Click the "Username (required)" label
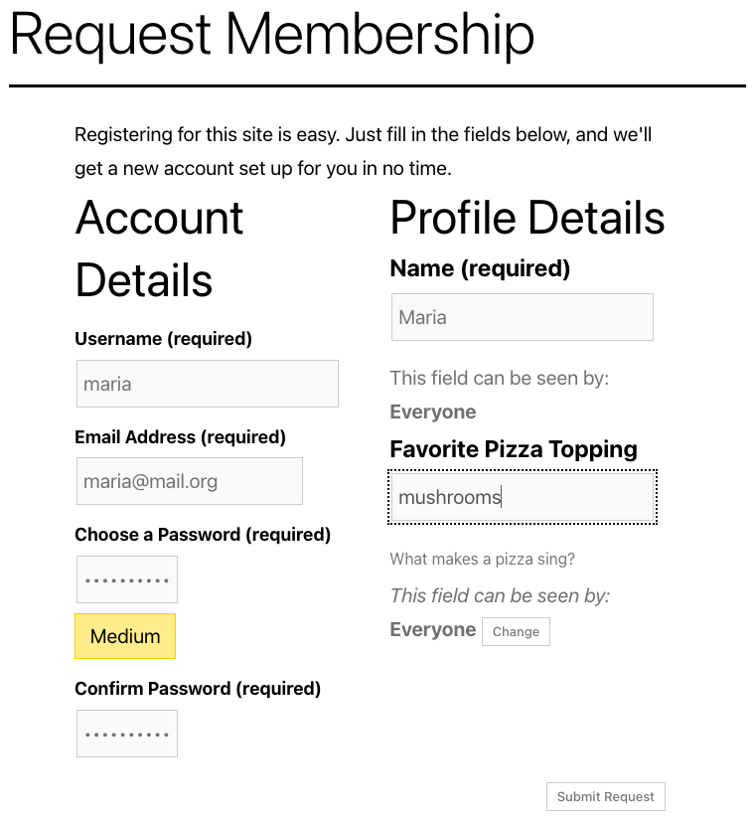752x824 pixels. 163,339
